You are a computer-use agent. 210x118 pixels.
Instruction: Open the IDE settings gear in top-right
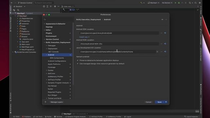(200, 3)
